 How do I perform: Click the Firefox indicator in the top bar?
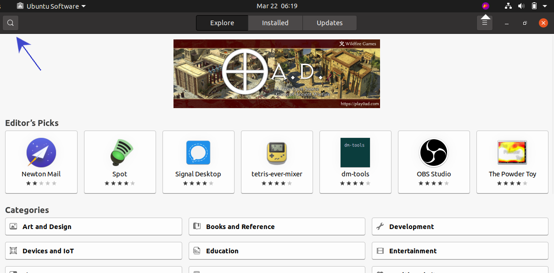[486, 6]
